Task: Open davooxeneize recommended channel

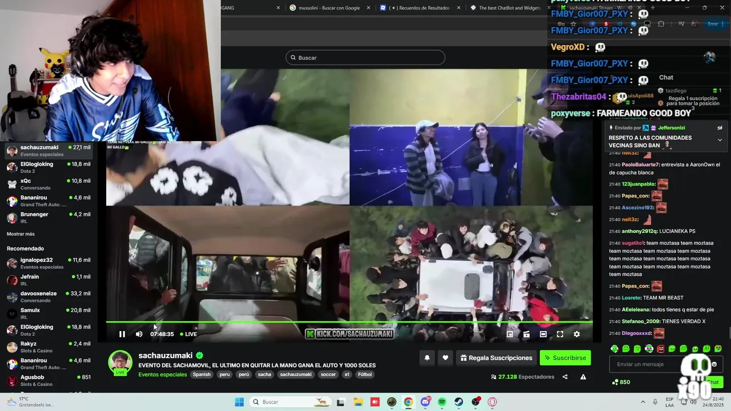Action: tap(49, 297)
